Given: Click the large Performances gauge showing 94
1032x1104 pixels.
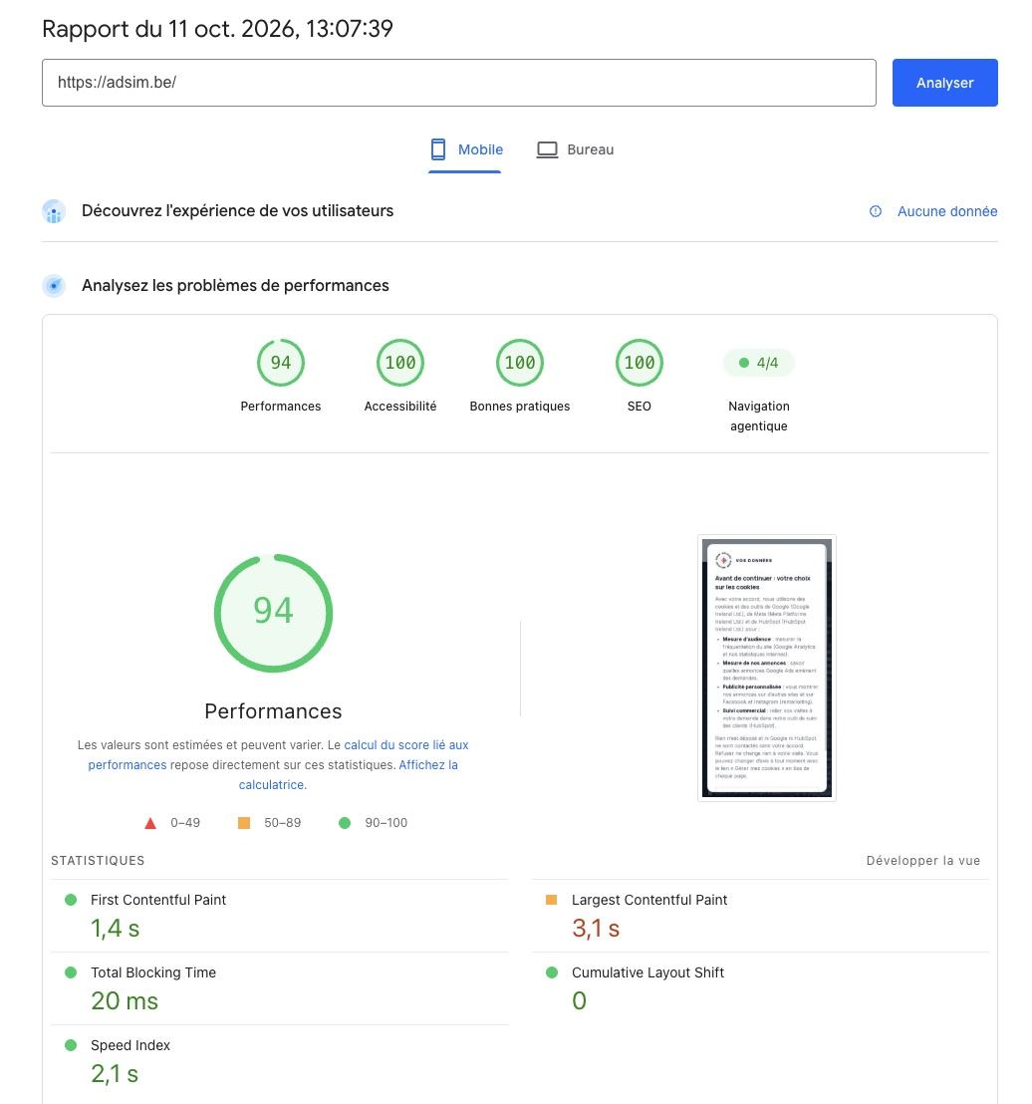Looking at the screenshot, I should [x=273, y=613].
